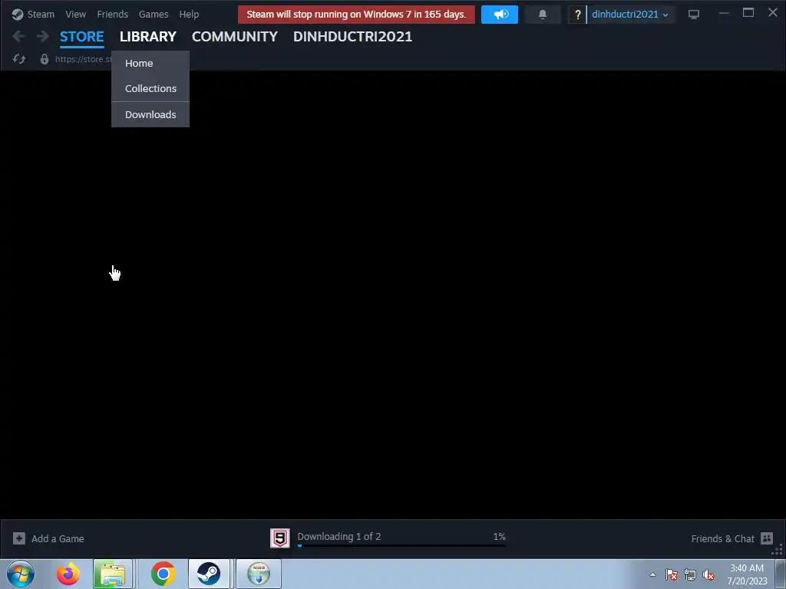Viewport: 786px width, 589px height.
Task: Click the network tray icon
Action: pyautogui.click(x=690, y=574)
